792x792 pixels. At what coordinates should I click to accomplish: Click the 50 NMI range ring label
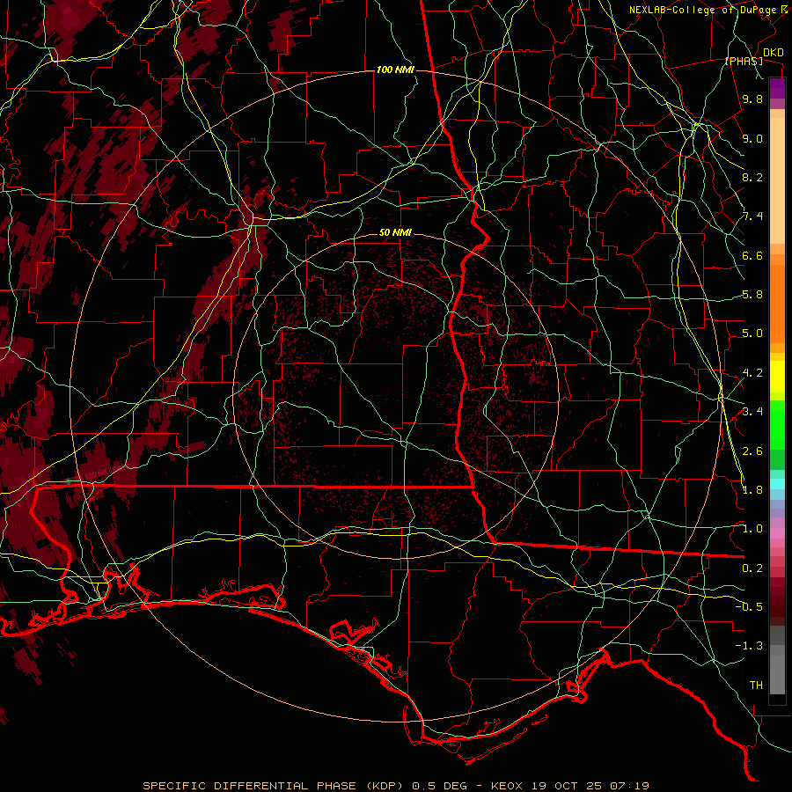point(395,233)
